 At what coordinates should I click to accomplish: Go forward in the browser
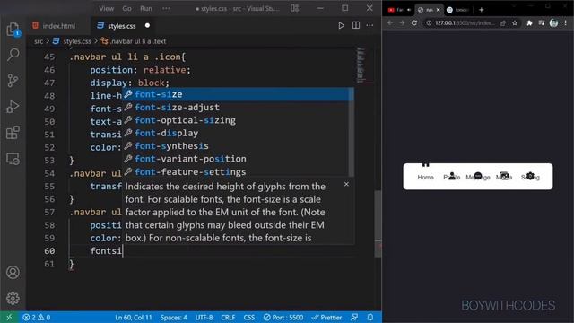[402, 22]
